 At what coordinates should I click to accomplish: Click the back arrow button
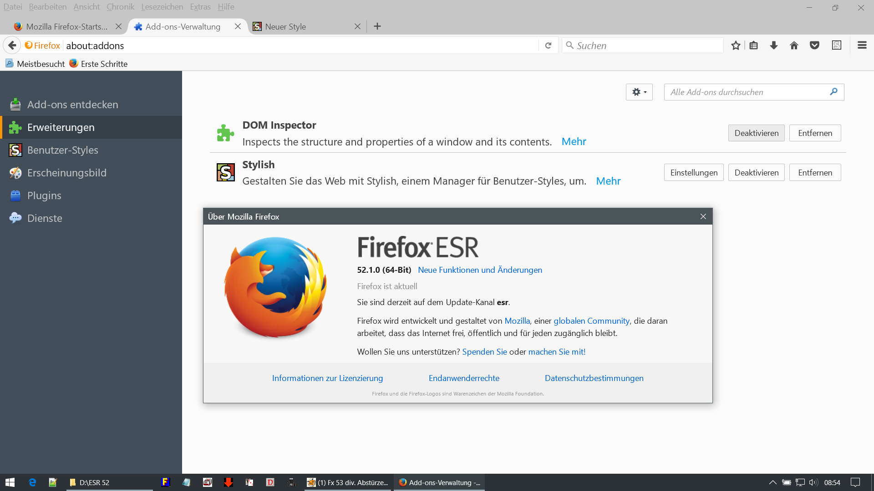click(12, 45)
